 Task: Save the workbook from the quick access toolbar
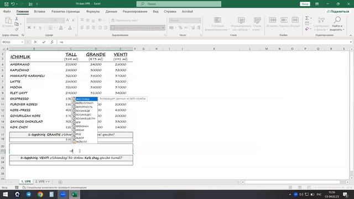tap(6, 4)
